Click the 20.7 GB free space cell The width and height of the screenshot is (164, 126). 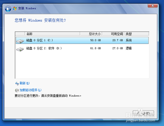[117, 40]
